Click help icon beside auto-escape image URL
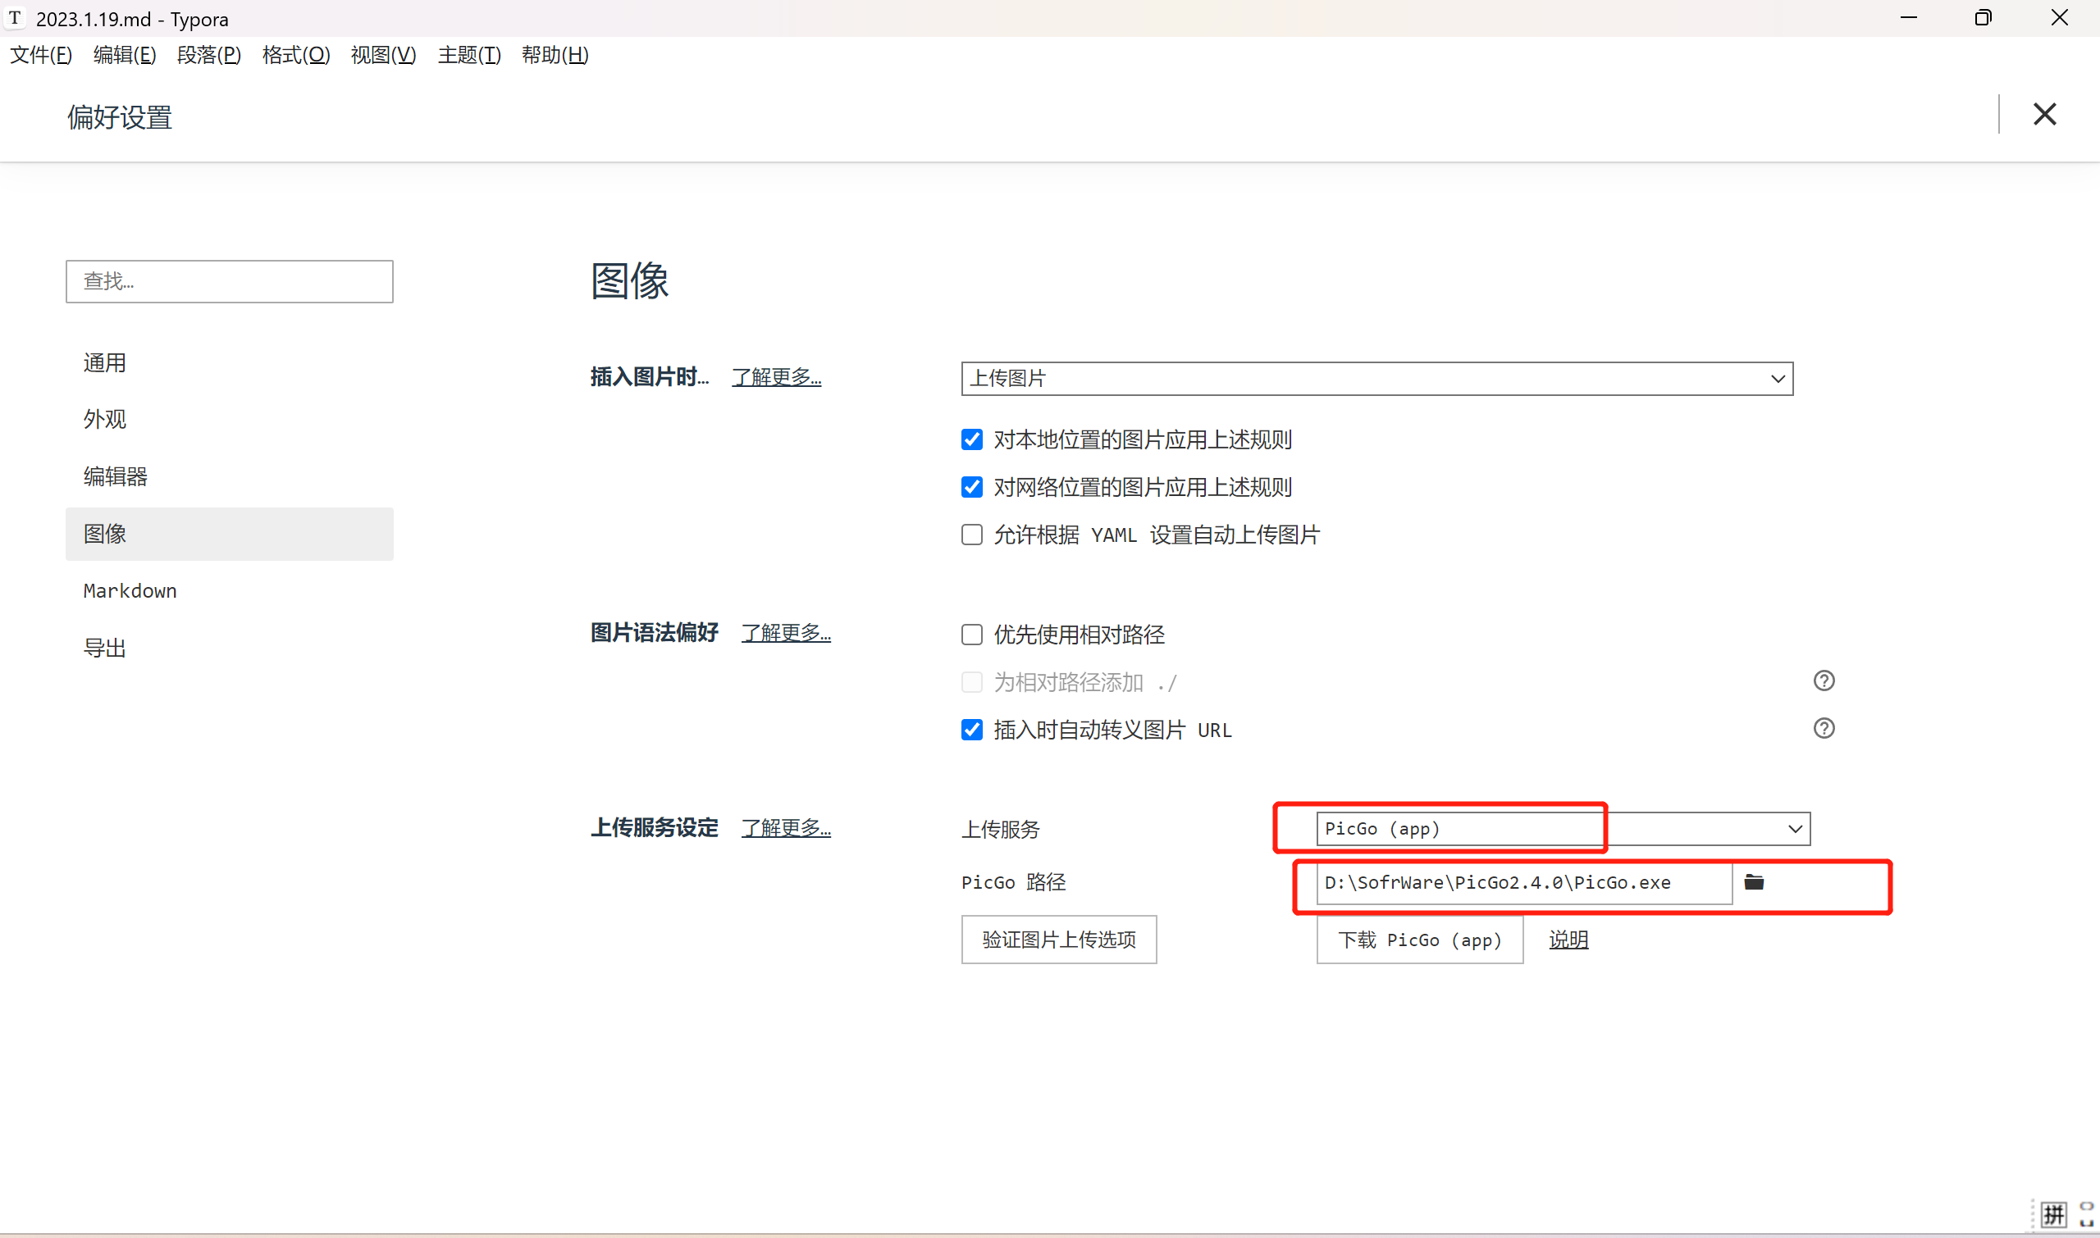This screenshot has width=2100, height=1238. (1824, 728)
